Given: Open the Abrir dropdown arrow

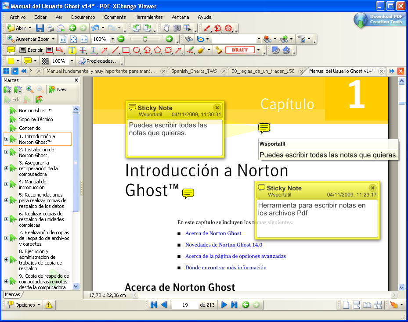Looking at the screenshot, I should point(30,28).
